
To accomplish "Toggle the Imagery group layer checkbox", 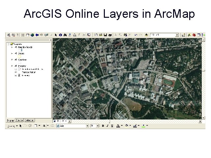I will point(16,66).
